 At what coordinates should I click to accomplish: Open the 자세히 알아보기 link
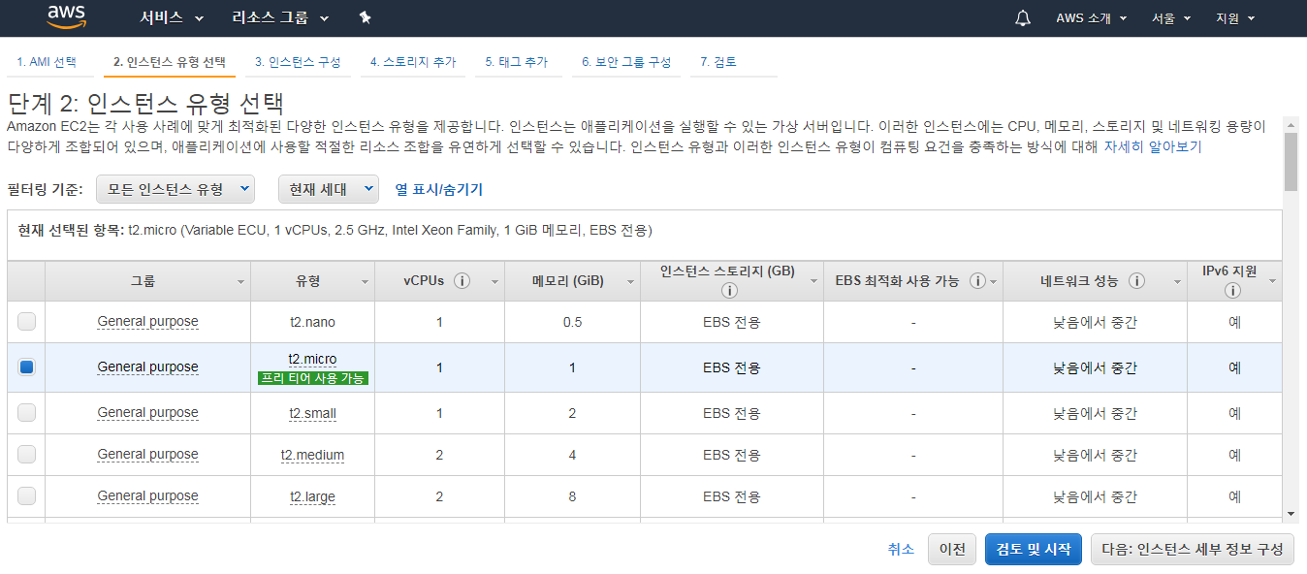(1152, 147)
